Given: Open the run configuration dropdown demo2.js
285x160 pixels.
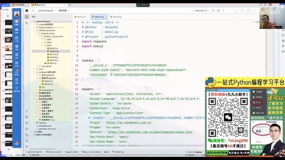Looking at the screenshot, I should (200, 11).
